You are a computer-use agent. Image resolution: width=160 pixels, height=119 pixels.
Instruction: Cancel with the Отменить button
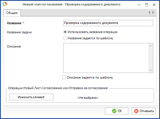[143, 111]
